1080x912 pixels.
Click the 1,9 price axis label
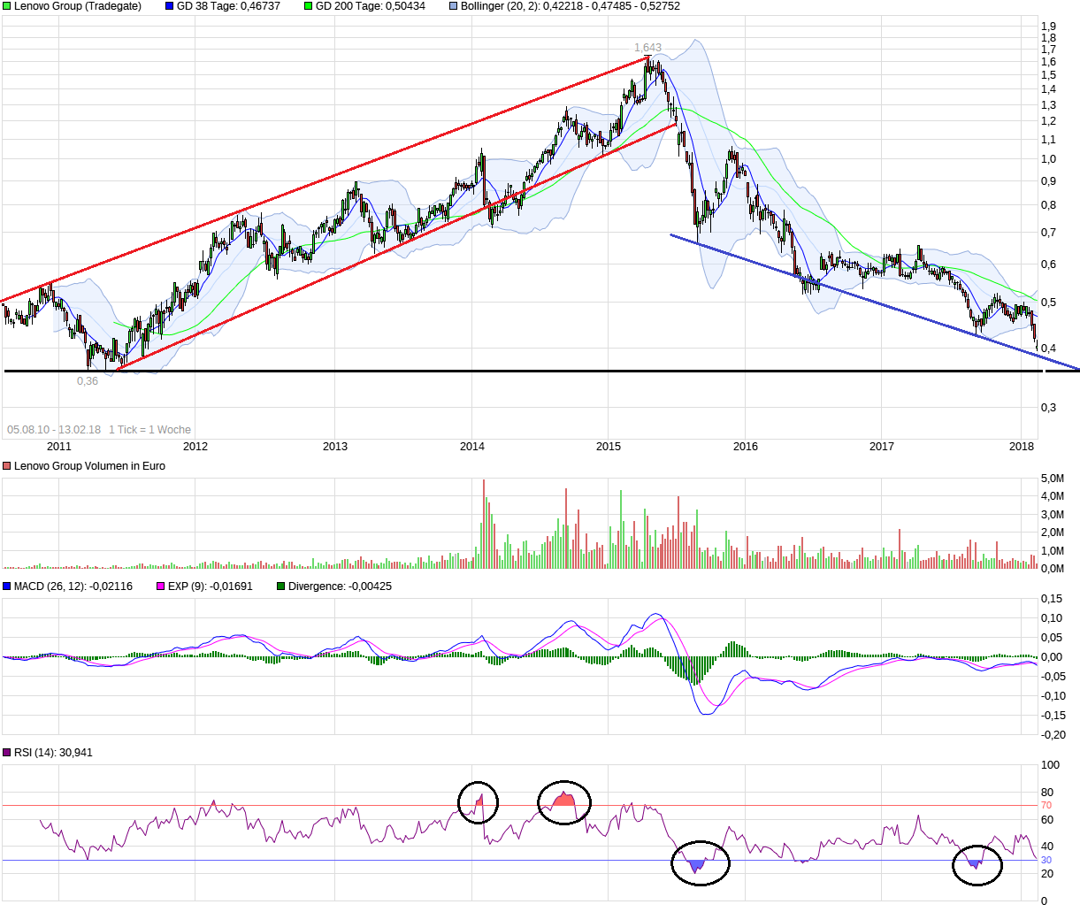[x=1049, y=27]
